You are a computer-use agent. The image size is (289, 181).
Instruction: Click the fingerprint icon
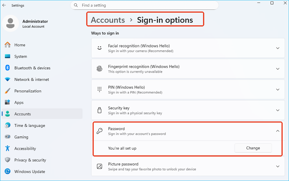click(x=99, y=69)
